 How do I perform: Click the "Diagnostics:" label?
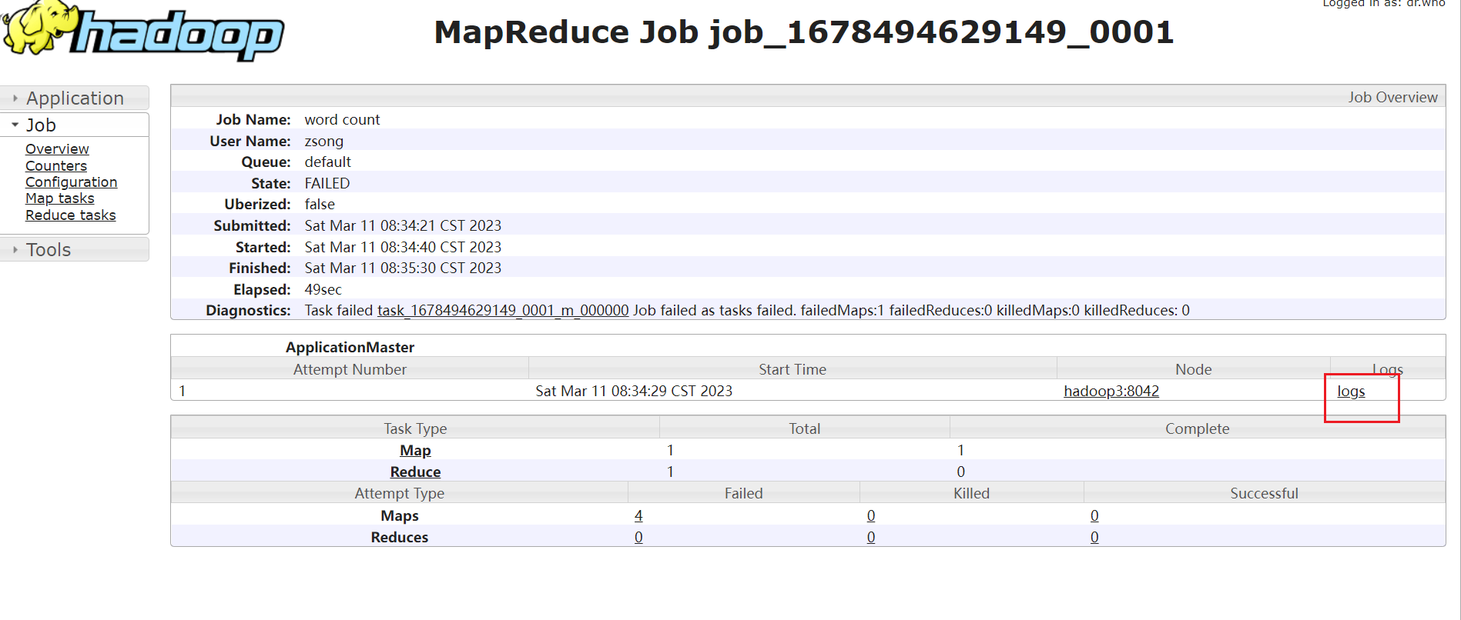[248, 310]
